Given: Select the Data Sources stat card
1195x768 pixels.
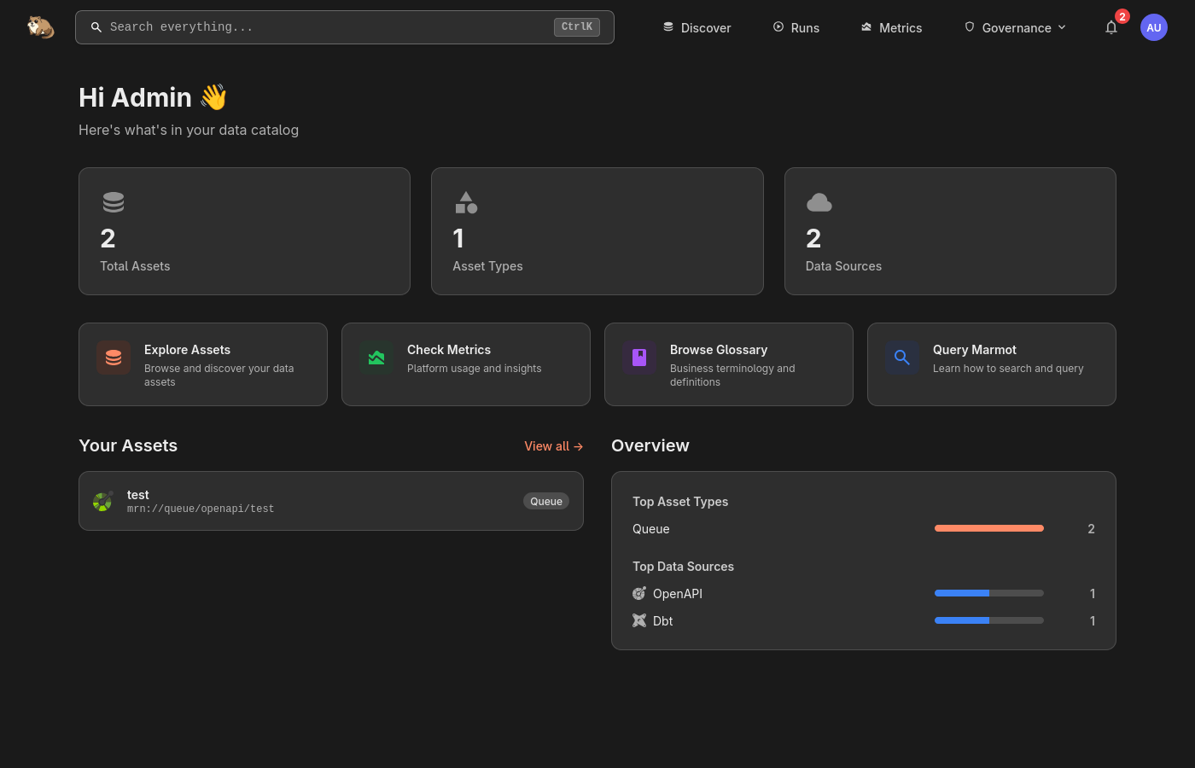Looking at the screenshot, I should click(949, 231).
